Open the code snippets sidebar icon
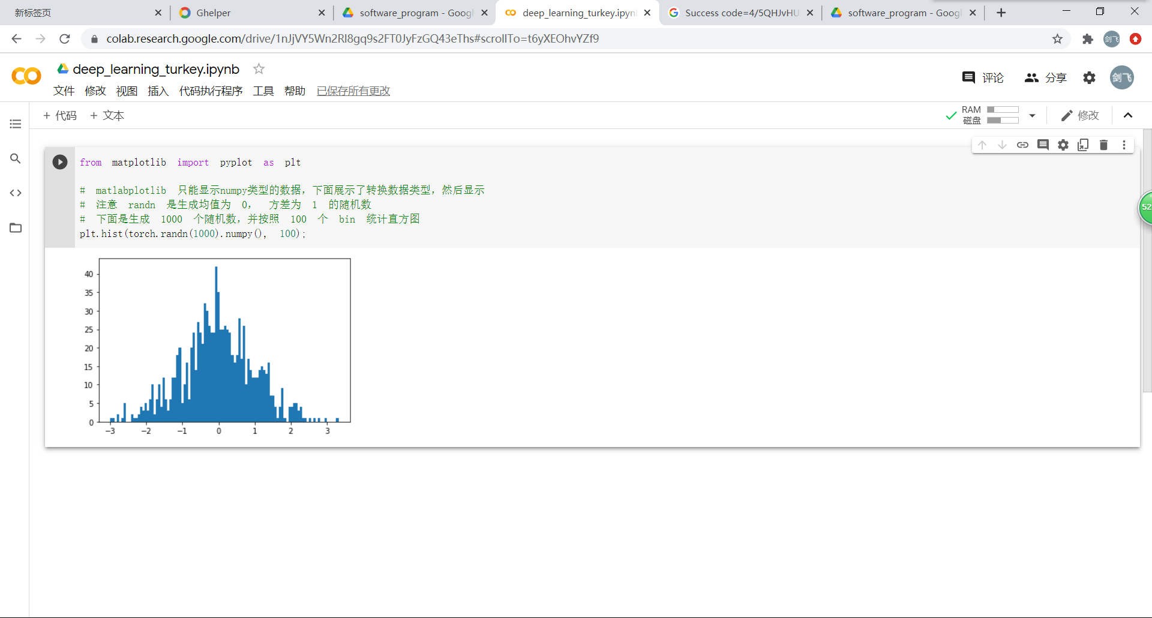This screenshot has height=618, width=1152. (x=16, y=193)
